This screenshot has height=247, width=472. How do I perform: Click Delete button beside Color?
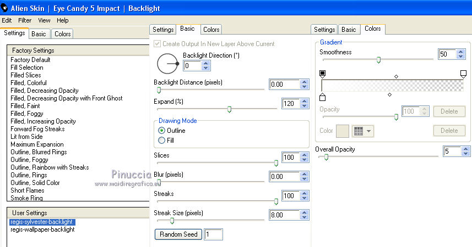(449, 131)
